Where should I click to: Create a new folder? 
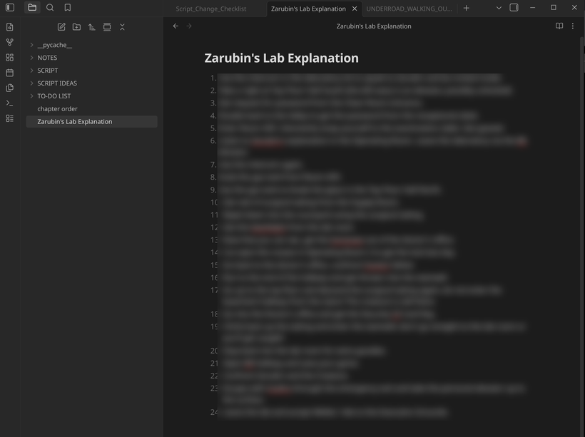point(76,27)
